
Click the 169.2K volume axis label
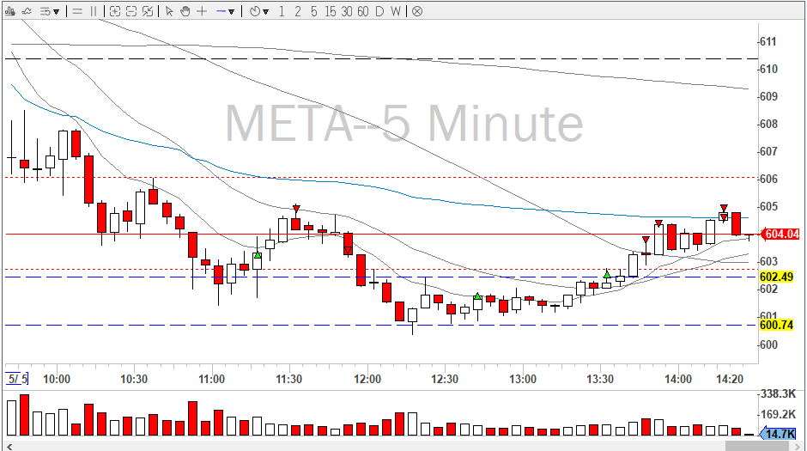(778, 414)
